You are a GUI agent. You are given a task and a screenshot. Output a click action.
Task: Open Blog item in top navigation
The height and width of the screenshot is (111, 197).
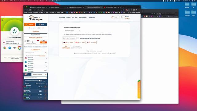(x=76, y=17)
